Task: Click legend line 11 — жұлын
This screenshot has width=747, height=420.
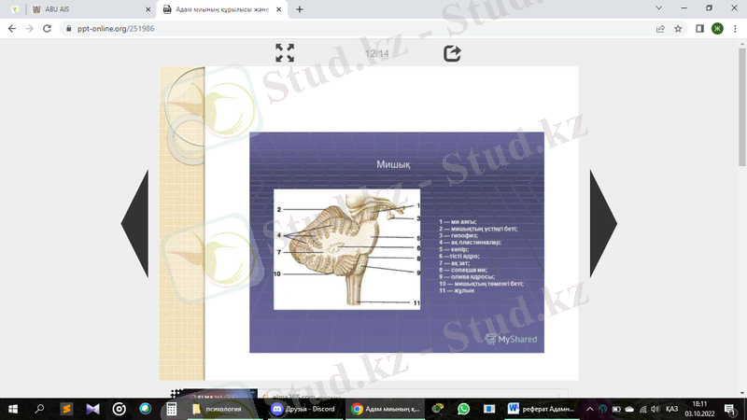Action: coord(457,290)
